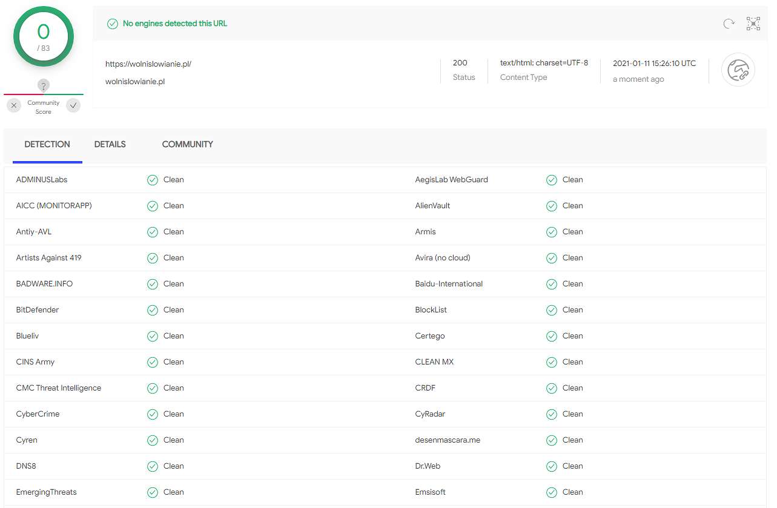Select the DNS8 engine name
Image resolution: width=777 pixels, height=508 pixels.
26,466
